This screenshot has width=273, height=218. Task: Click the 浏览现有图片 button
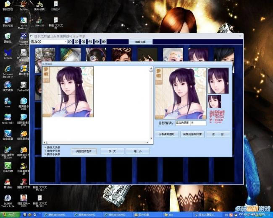(x=84, y=151)
